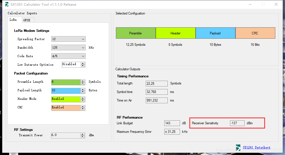The width and height of the screenshot is (285, 155).
Task: Click Header Mode down arrow
Action: pyautogui.click(x=83, y=101)
